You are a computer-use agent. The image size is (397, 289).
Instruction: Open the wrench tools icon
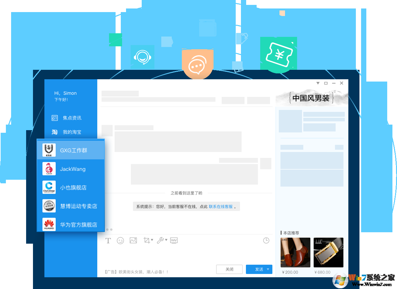pyautogui.click(x=160, y=240)
